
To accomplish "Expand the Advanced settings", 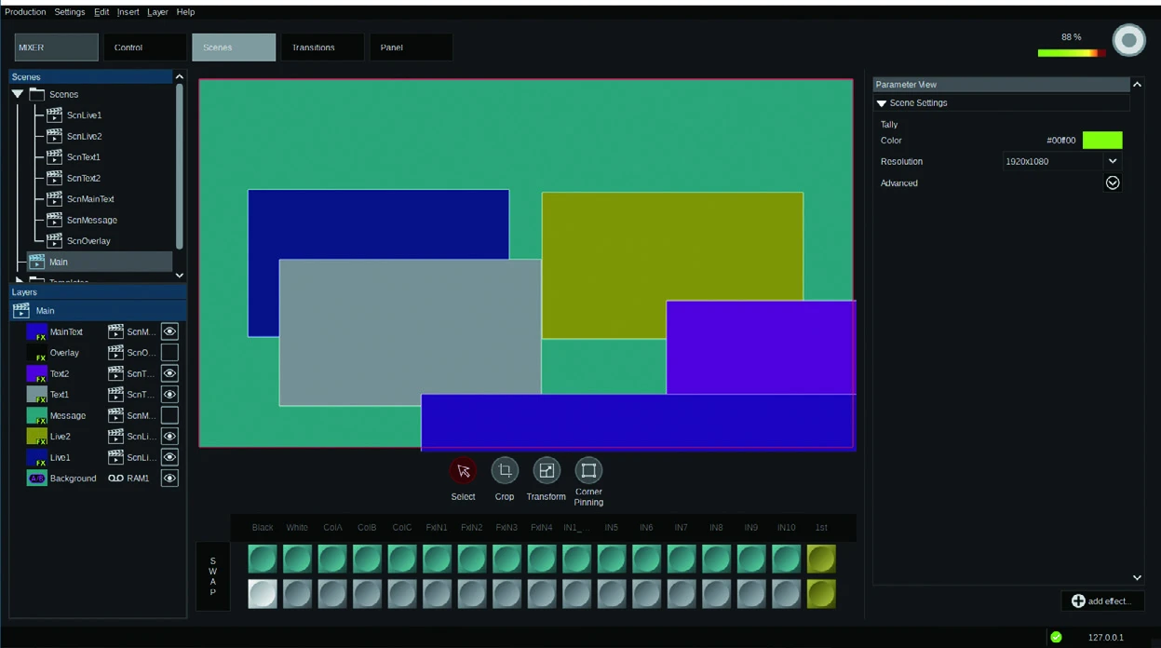I will [x=1113, y=182].
